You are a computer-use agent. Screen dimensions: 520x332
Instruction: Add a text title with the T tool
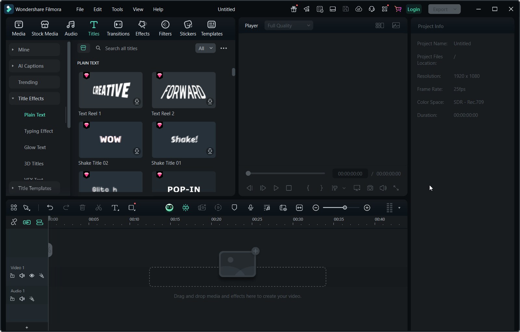coord(115,208)
